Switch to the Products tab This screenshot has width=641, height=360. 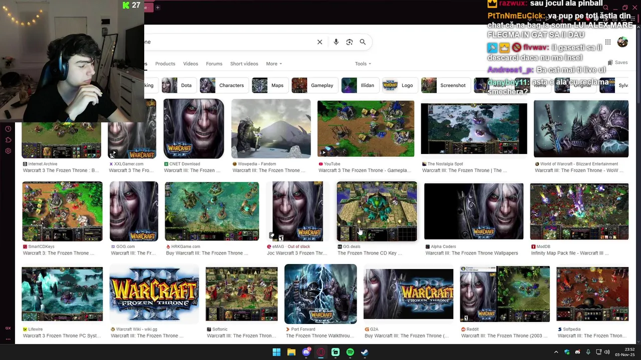point(165,63)
